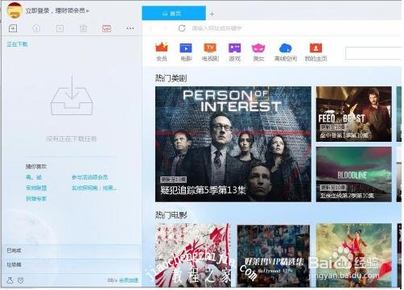Switch to the blue 首页 tab

pyautogui.click(x=174, y=14)
